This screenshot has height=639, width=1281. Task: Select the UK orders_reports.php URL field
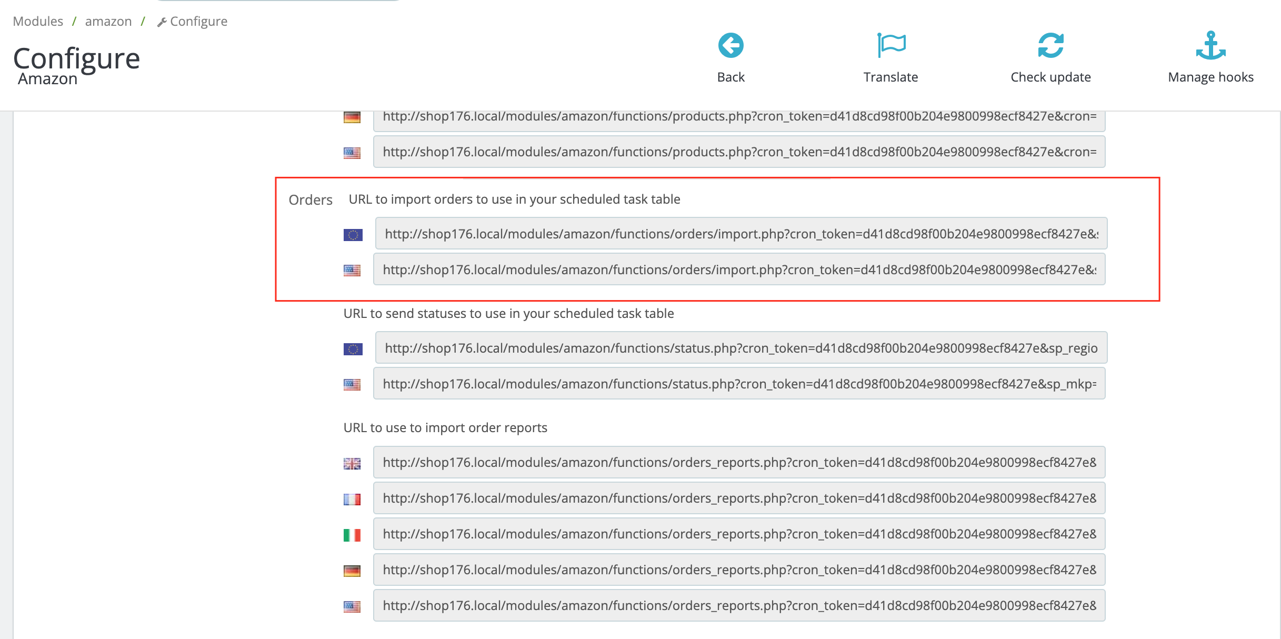[x=739, y=462]
